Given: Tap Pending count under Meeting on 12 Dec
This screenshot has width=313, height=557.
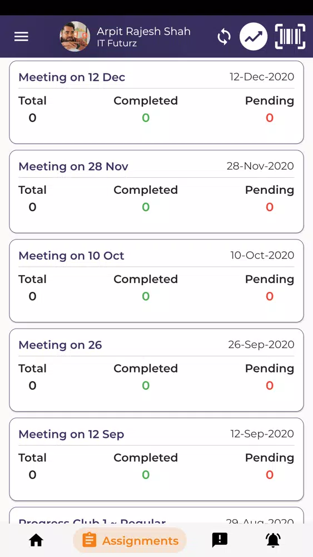Looking at the screenshot, I should pos(270,118).
